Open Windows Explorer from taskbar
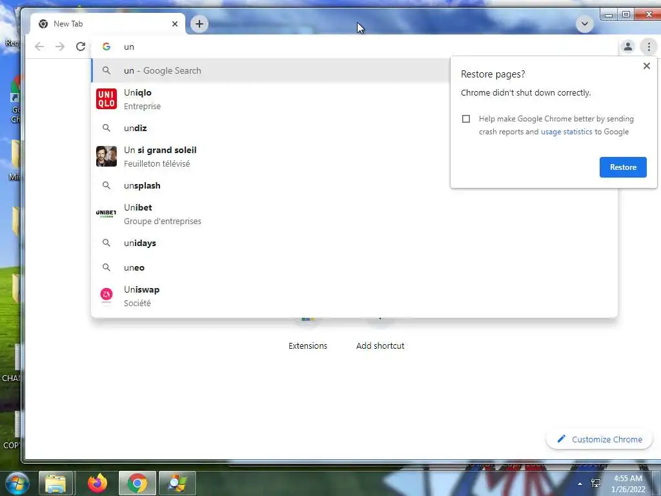Viewport: 661px width, 496px height. pyautogui.click(x=56, y=483)
